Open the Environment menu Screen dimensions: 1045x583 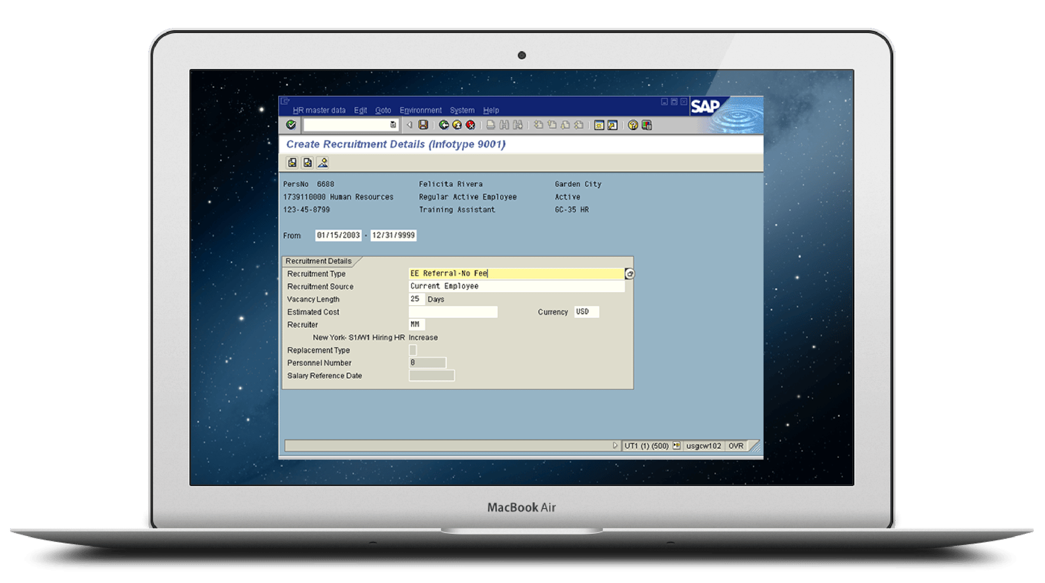point(420,110)
